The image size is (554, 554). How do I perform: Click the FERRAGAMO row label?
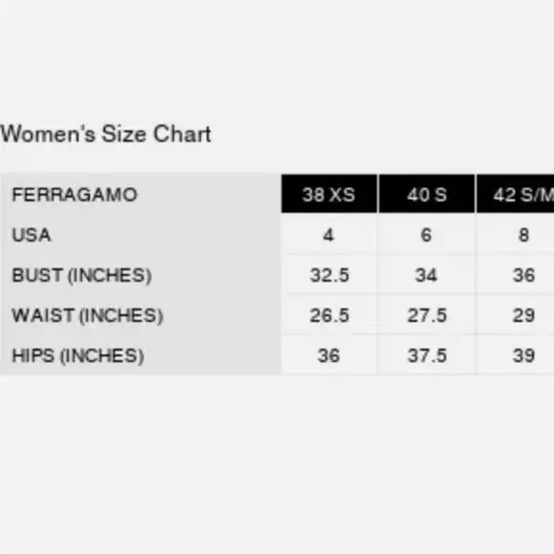pos(75,195)
